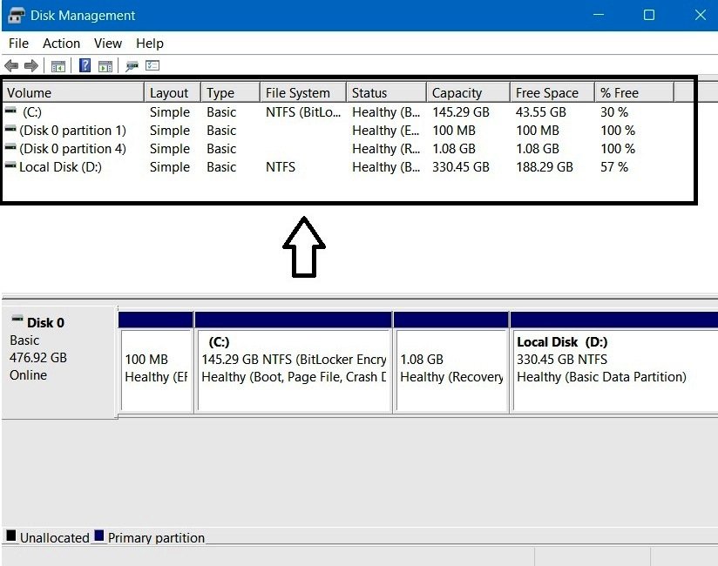Screen dimensions: 718x566
Task: Click the NTFS (BitLo... file system cell
Action: click(x=303, y=112)
